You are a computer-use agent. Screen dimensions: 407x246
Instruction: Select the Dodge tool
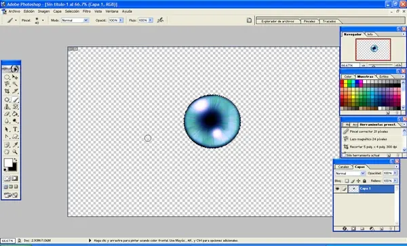pos(15,121)
